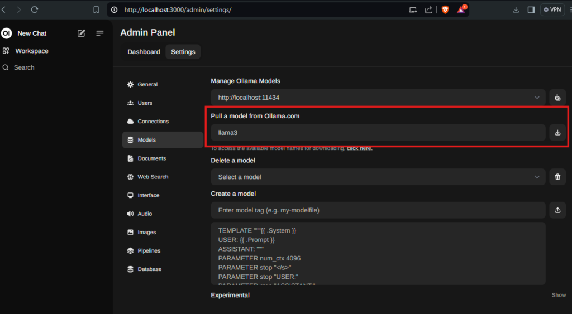This screenshot has width=572, height=314.
Task: Open Brave Rewards triangle icon
Action: (x=461, y=9)
